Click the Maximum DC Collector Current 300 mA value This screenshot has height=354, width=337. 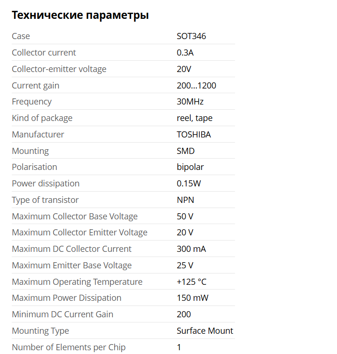tap(191, 249)
